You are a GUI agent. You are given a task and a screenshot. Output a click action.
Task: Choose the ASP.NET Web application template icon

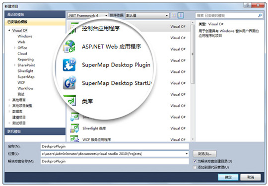tap(69, 47)
